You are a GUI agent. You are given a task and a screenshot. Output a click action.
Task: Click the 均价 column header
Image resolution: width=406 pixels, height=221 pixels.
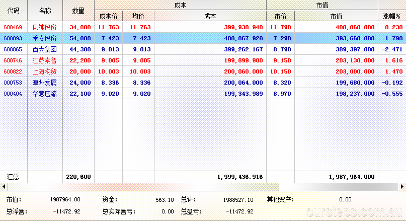[x=138, y=16]
